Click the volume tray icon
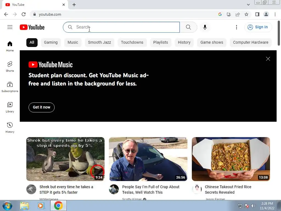The width and height of the screenshot is (281, 211). pyautogui.click(x=253, y=206)
